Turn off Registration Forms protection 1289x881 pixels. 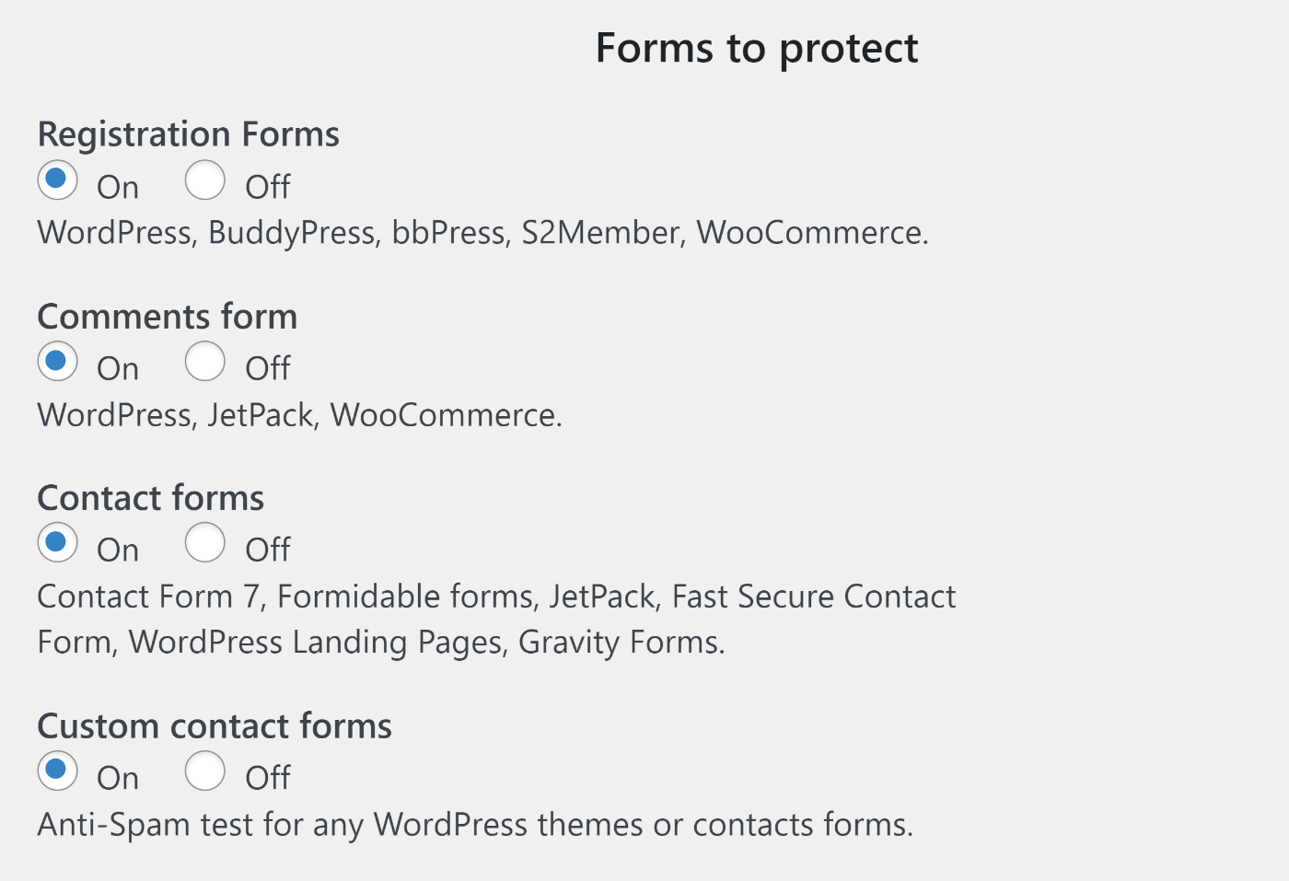click(205, 180)
